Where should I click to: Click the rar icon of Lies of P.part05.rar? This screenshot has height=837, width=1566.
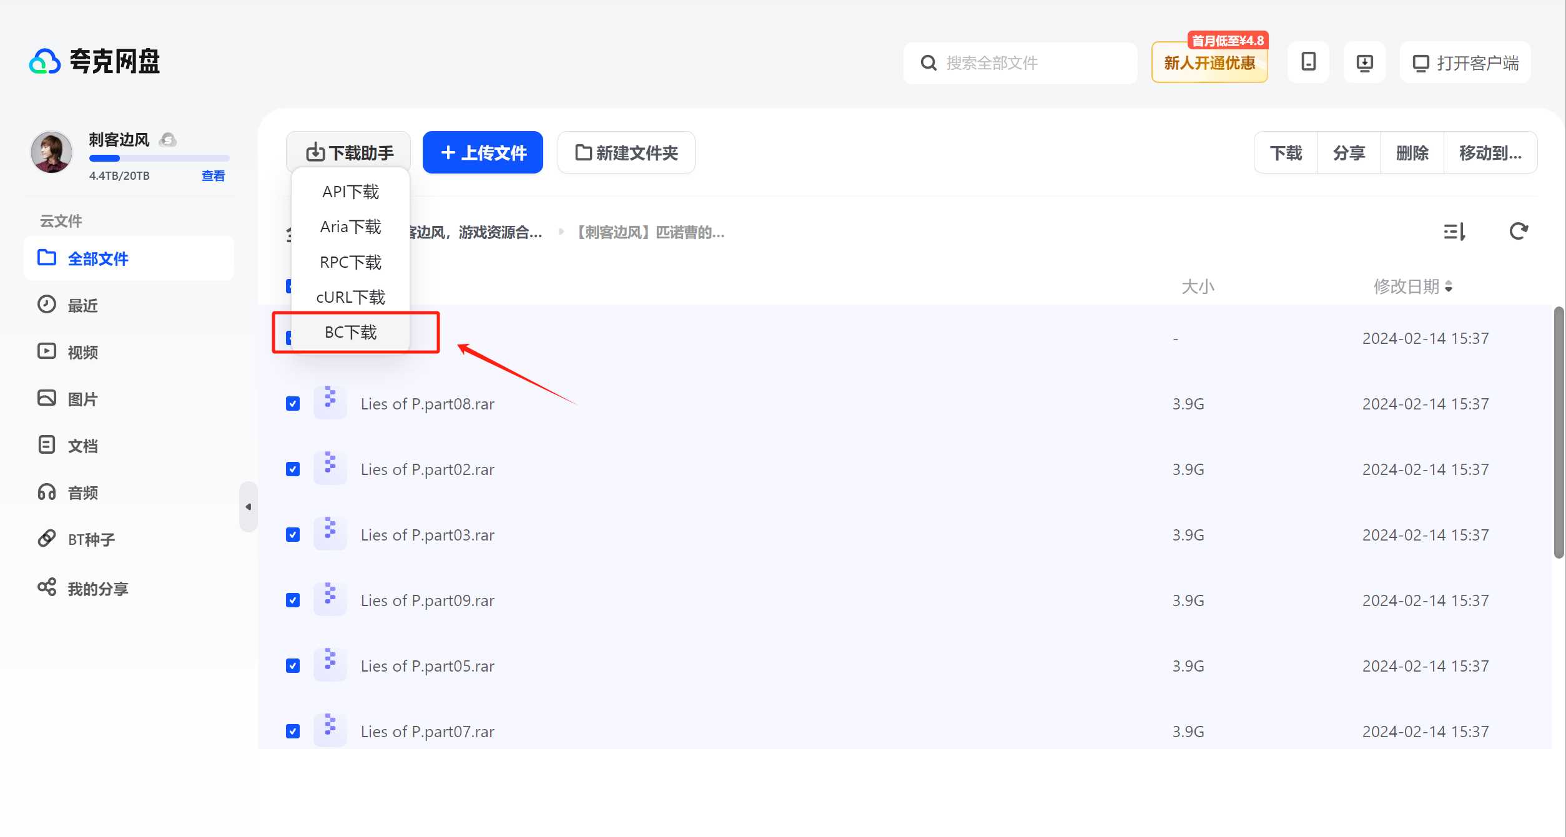click(x=330, y=665)
